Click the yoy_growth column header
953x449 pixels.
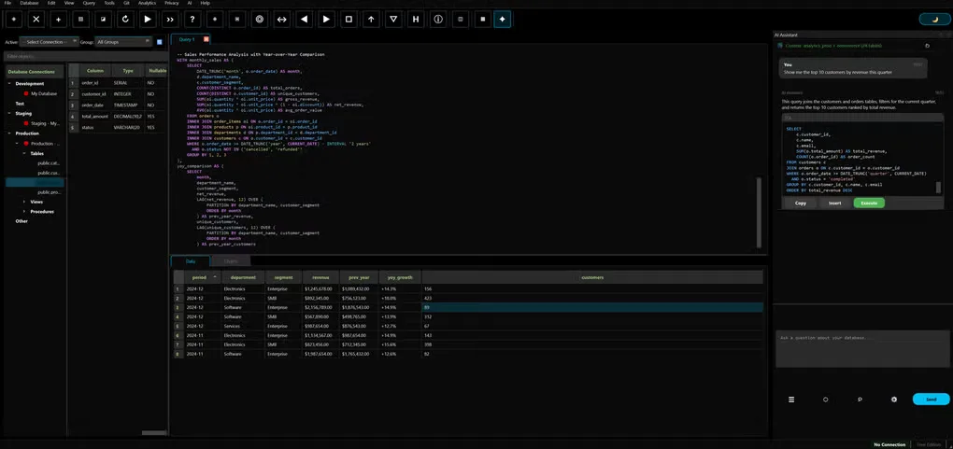pyautogui.click(x=400, y=277)
